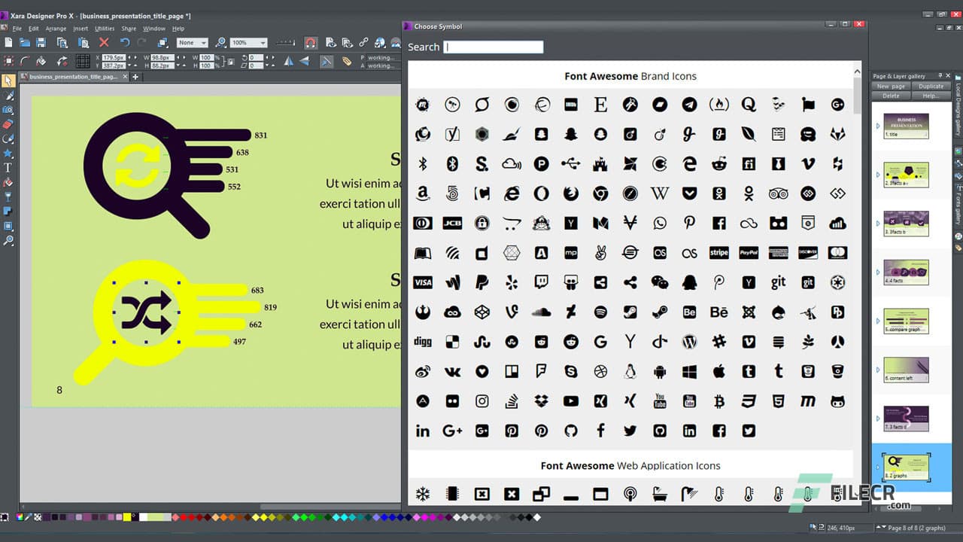Click the New page button
The height and width of the screenshot is (542, 963).
pyautogui.click(x=891, y=87)
